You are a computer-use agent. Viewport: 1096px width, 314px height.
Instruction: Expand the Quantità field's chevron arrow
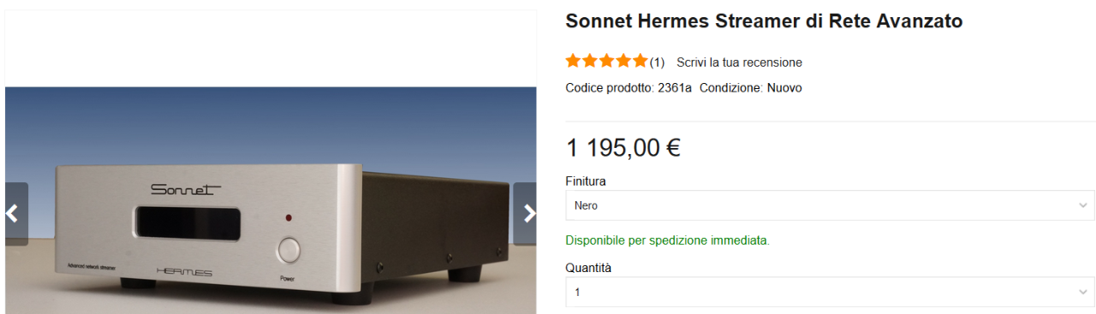click(1082, 293)
